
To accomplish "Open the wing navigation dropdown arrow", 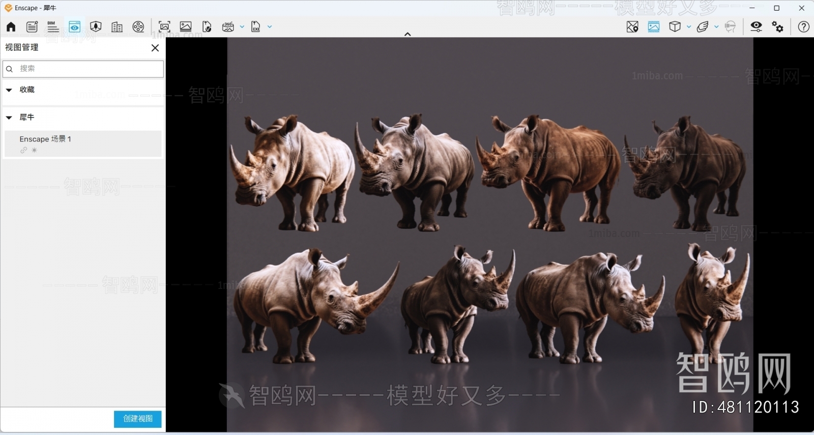I will 716,27.
